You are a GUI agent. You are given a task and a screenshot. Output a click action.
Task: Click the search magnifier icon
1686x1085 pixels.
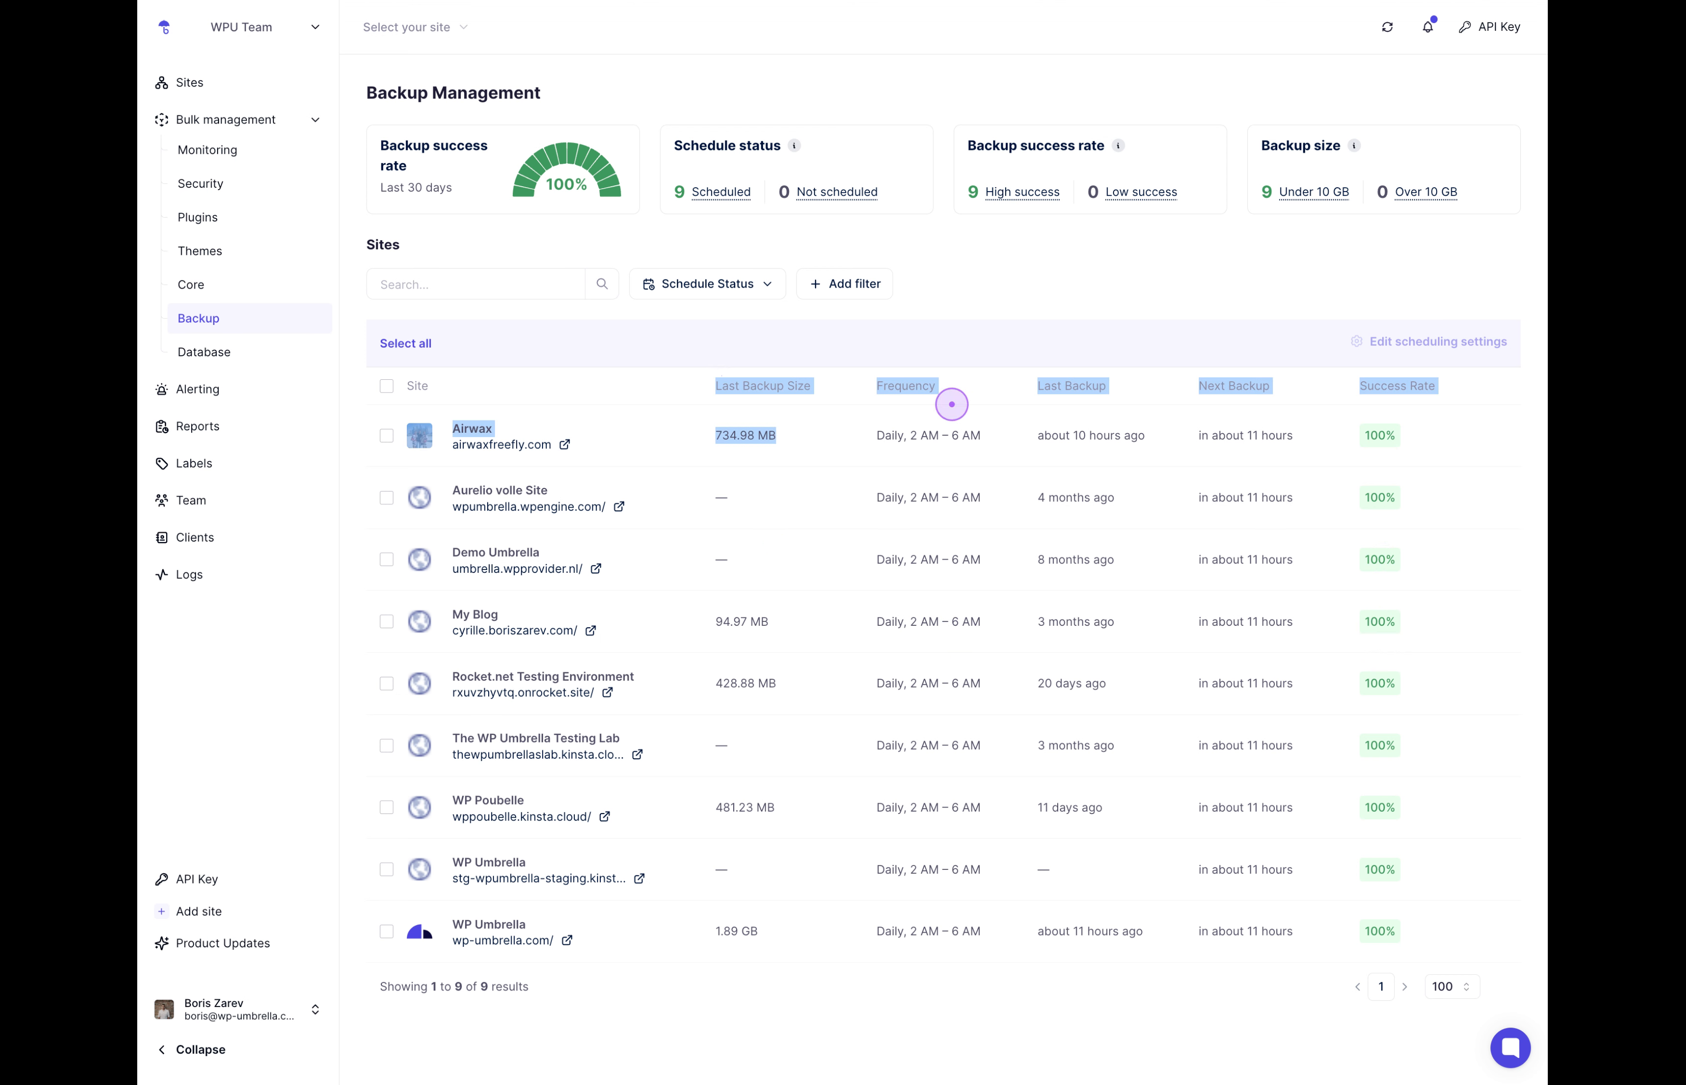(x=602, y=284)
